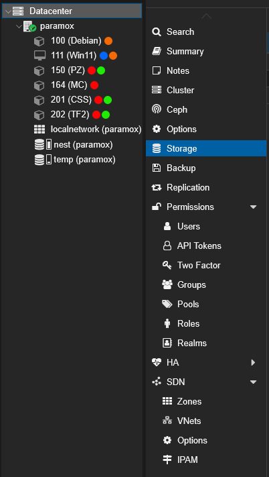The image size is (269, 477).
Task: Select the highlighted Storage menu item
Action: click(206, 148)
